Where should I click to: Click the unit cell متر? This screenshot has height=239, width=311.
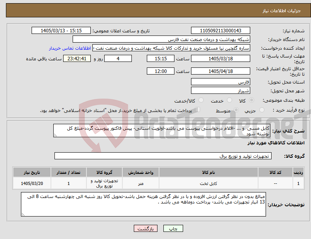coord(141,183)
